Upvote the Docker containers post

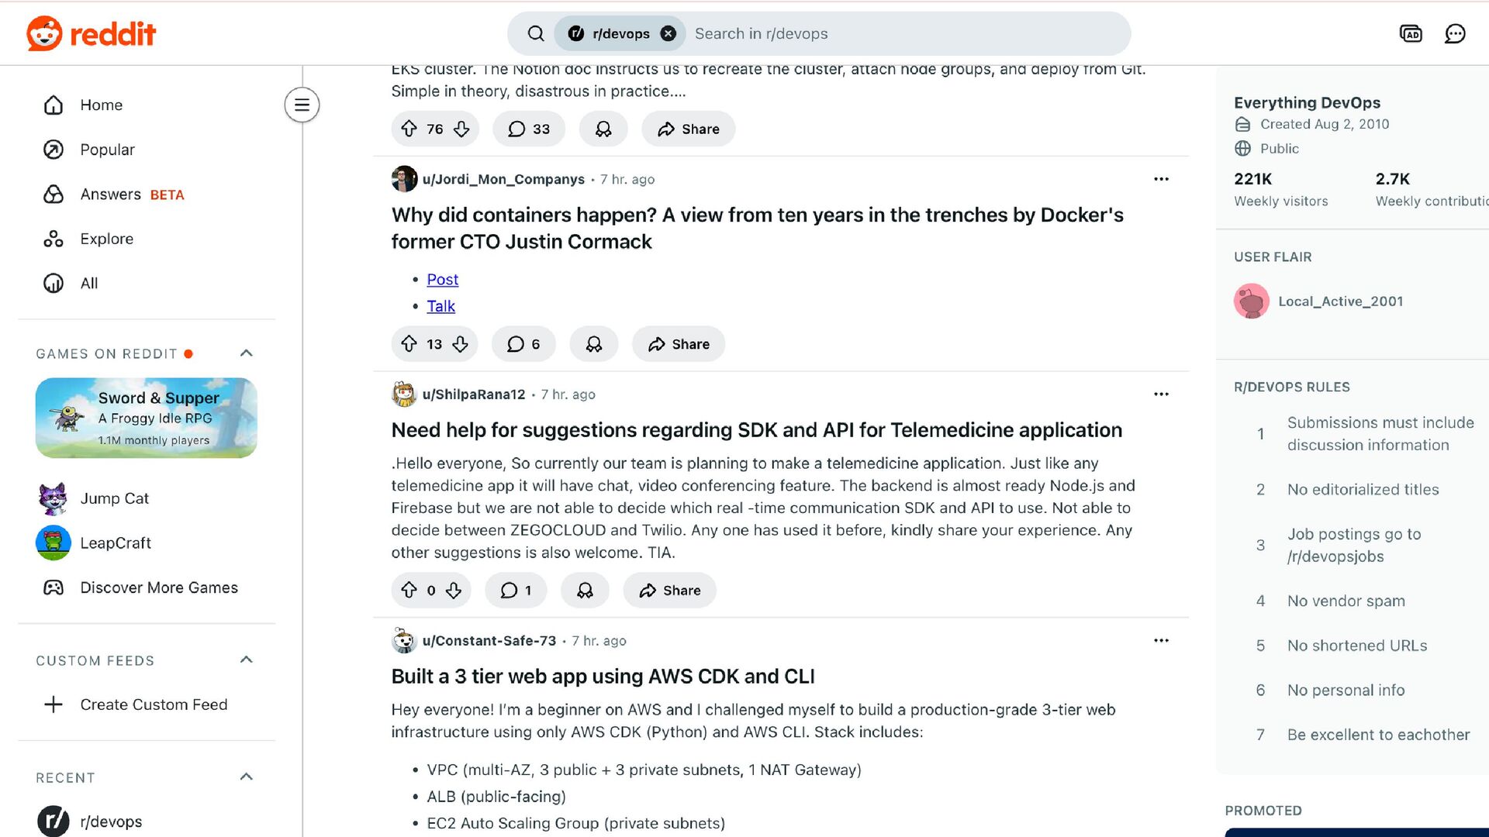click(409, 344)
